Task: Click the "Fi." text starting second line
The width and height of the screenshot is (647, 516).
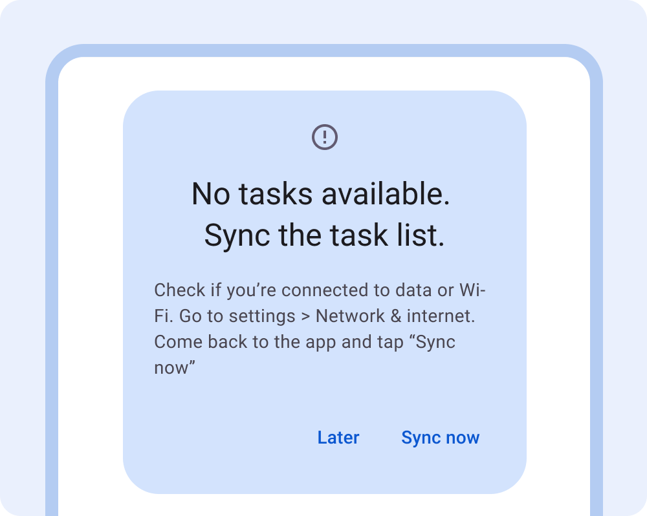Action: coord(164,316)
